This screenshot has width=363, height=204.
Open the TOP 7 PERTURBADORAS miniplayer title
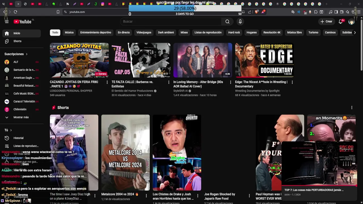coord(314,190)
